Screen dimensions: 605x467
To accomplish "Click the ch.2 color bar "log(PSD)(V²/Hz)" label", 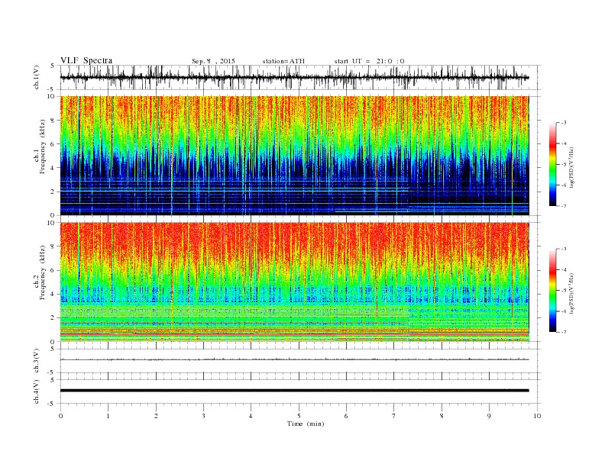I will click(571, 294).
